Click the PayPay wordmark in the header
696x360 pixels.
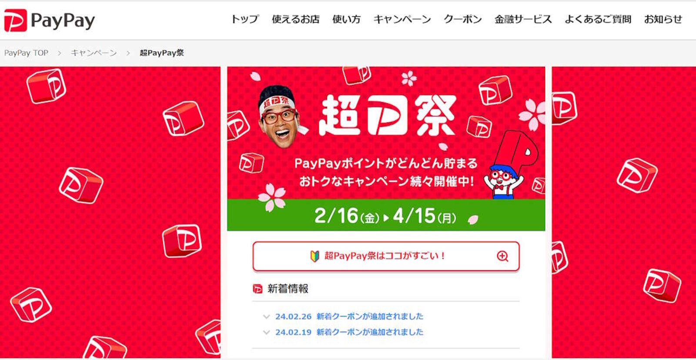(63, 21)
